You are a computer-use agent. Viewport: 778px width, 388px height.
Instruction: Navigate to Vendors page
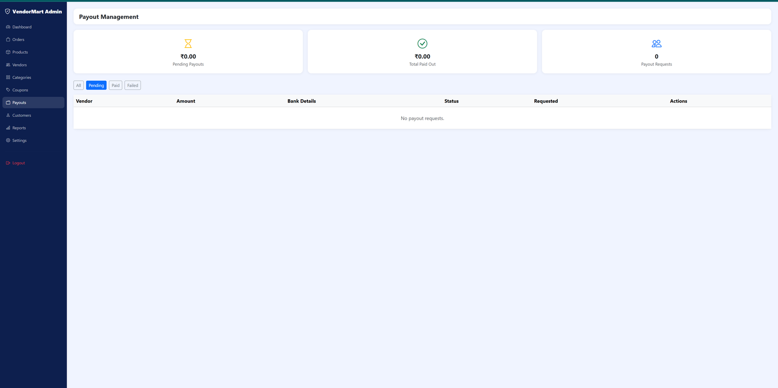click(x=33, y=65)
